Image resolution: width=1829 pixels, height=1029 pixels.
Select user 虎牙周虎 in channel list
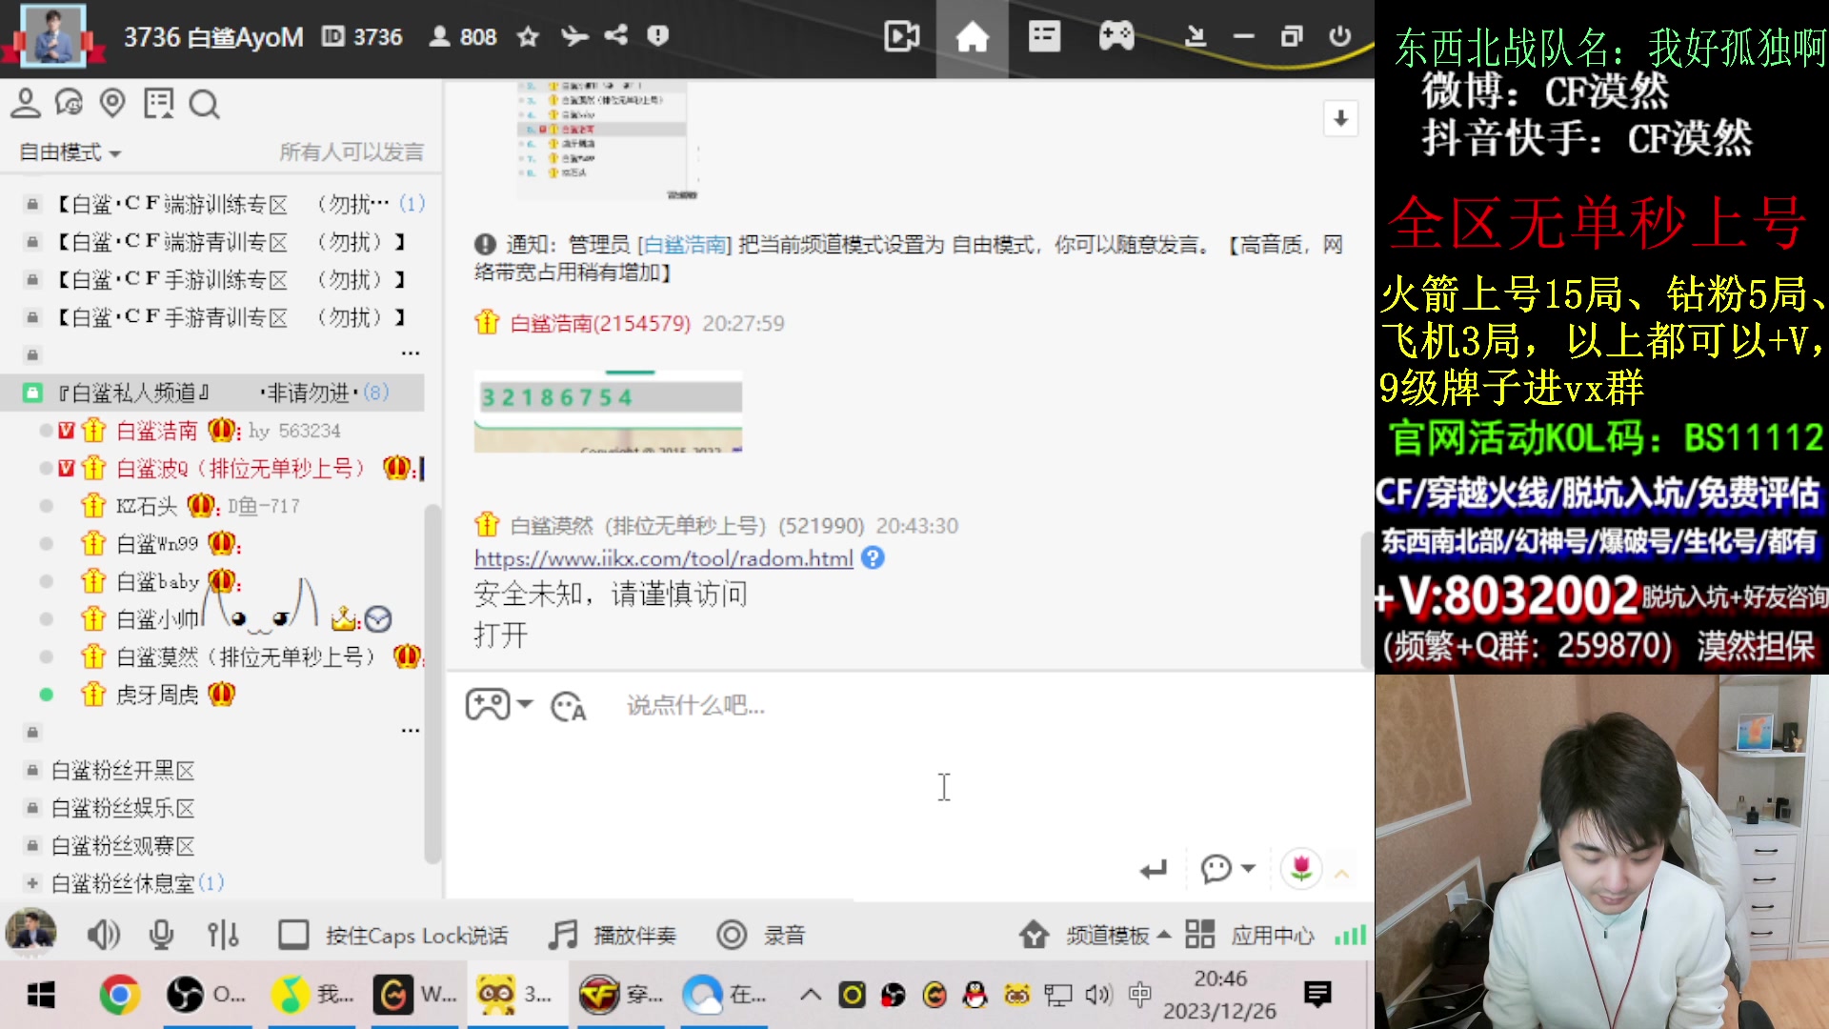click(x=157, y=695)
